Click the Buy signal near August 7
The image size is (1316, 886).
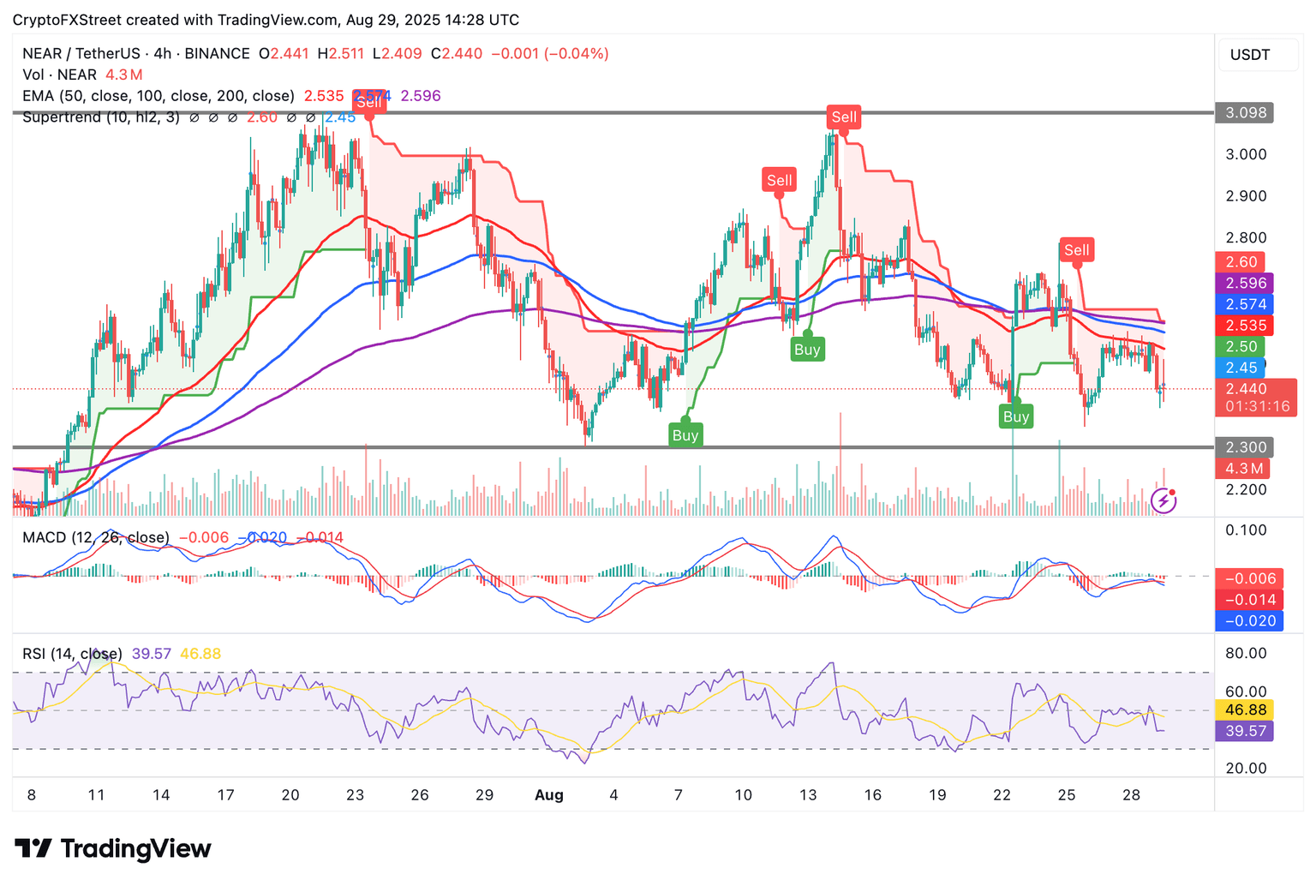click(x=685, y=435)
